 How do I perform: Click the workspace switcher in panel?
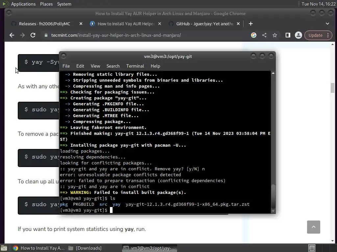point(312,248)
